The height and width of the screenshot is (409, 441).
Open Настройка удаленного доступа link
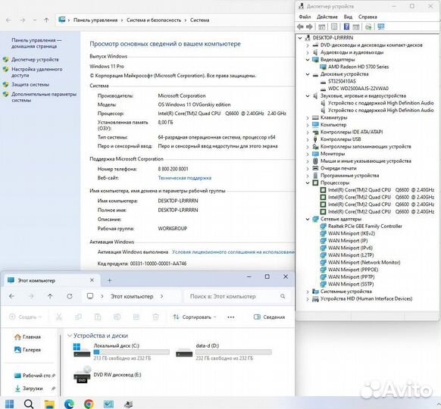(x=37, y=72)
